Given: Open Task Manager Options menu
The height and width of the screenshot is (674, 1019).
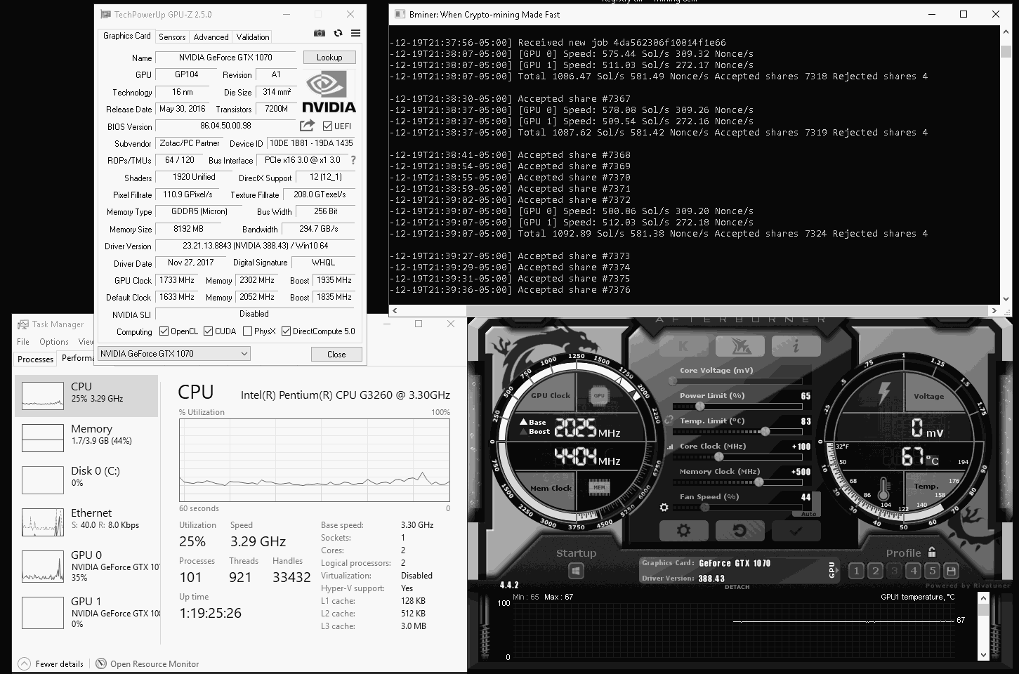Looking at the screenshot, I should pos(54,342).
